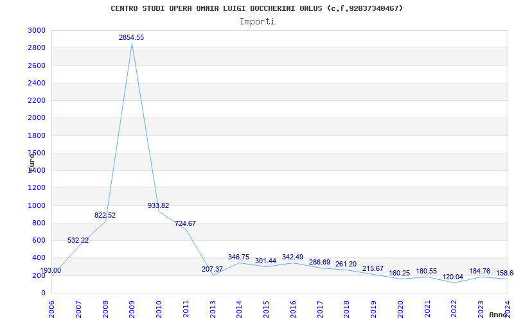Click the Euro vertical axis title
Image resolution: width=514 pixels, height=321 pixels.
(x=31, y=163)
